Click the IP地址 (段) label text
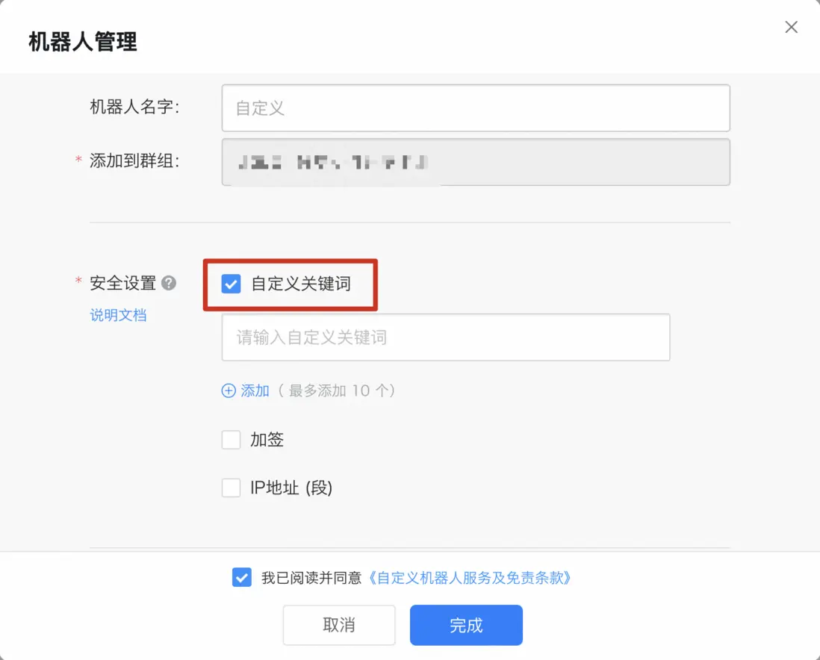 [291, 488]
